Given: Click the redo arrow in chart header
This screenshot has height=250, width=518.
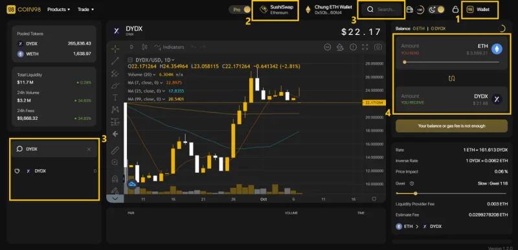Looking at the screenshot, I should tap(203, 47).
